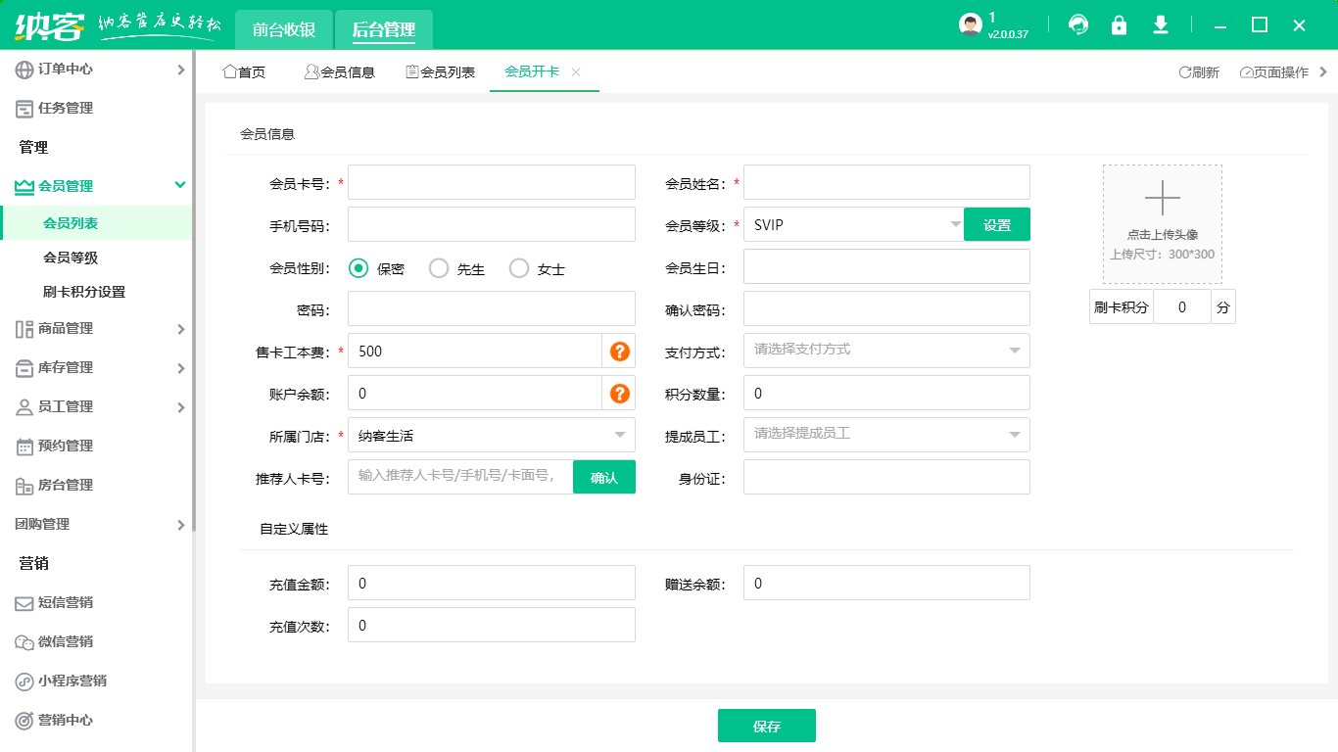Viewport: 1338px width, 752px height.
Task: Select the 女士 gender radio button
Action: pyautogui.click(x=519, y=268)
